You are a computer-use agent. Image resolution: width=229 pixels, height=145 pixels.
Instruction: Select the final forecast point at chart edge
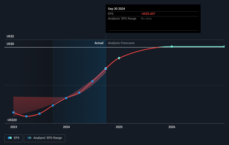tap(224, 47)
